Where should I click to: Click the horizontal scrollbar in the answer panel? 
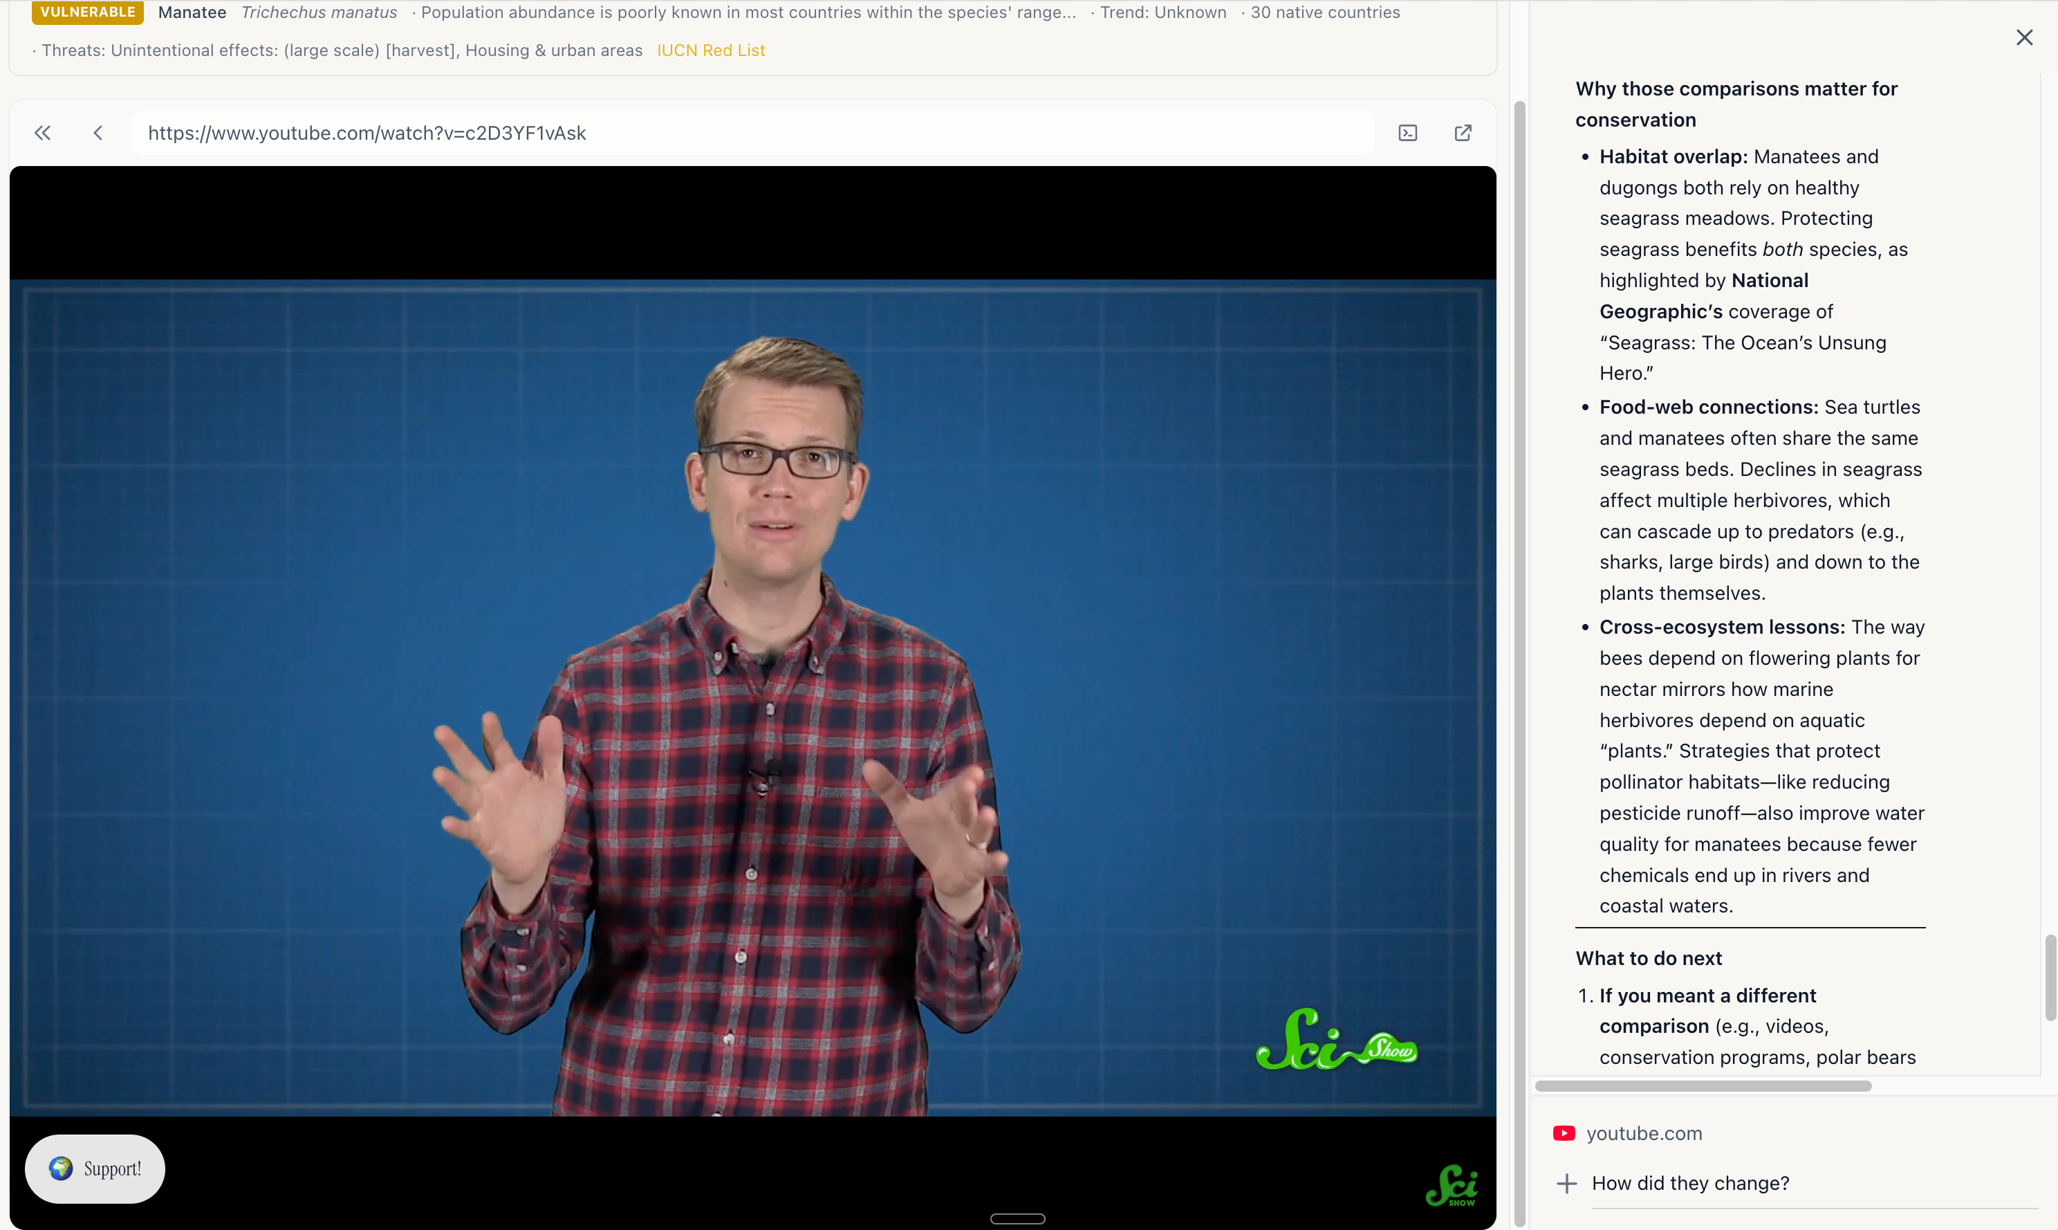(1703, 1086)
